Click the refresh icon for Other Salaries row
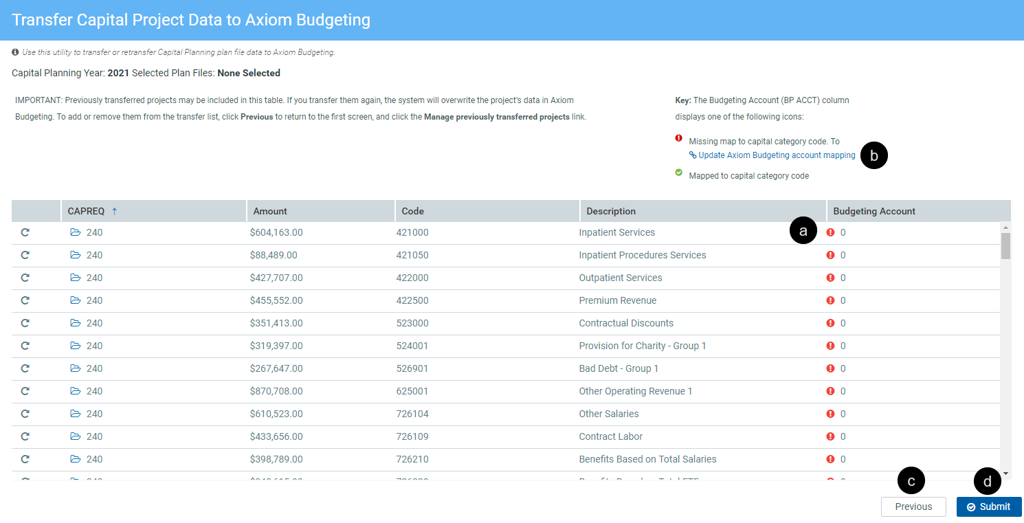1024x523 pixels. 25,414
